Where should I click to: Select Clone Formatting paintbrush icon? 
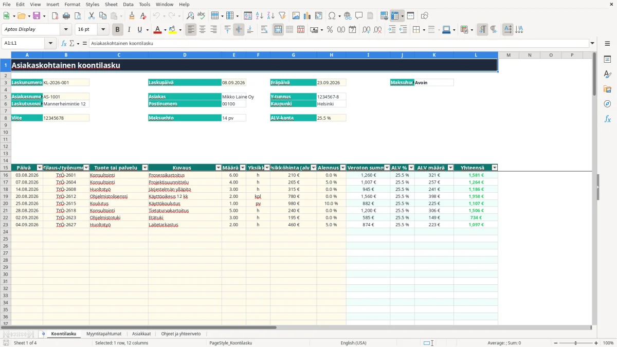tap(132, 16)
